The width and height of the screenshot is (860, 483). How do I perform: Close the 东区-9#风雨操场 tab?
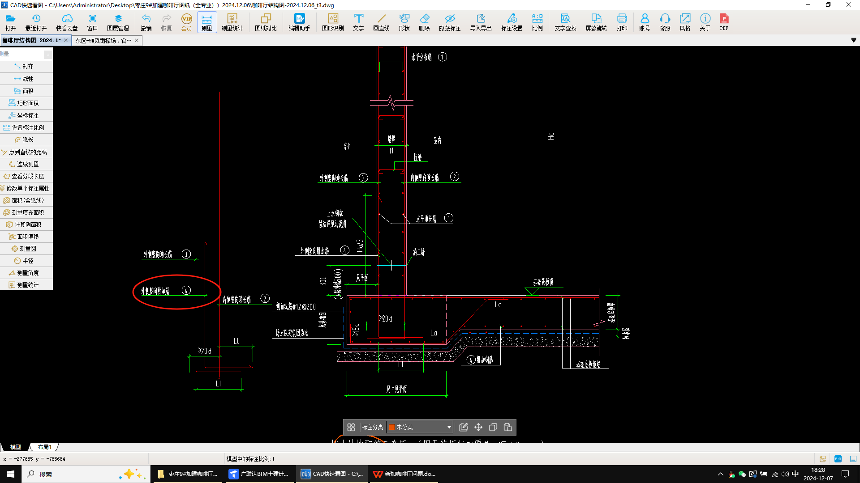click(137, 40)
